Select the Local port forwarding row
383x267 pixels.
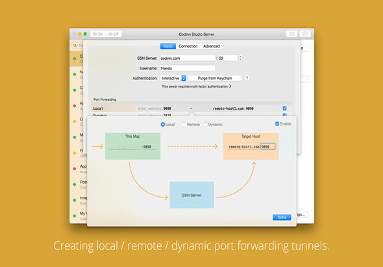pyautogui.click(x=191, y=108)
